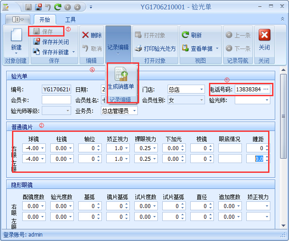The image size is (289, 241).
Task: Switch to the 工具 ribbon tab
Action: (70, 20)
